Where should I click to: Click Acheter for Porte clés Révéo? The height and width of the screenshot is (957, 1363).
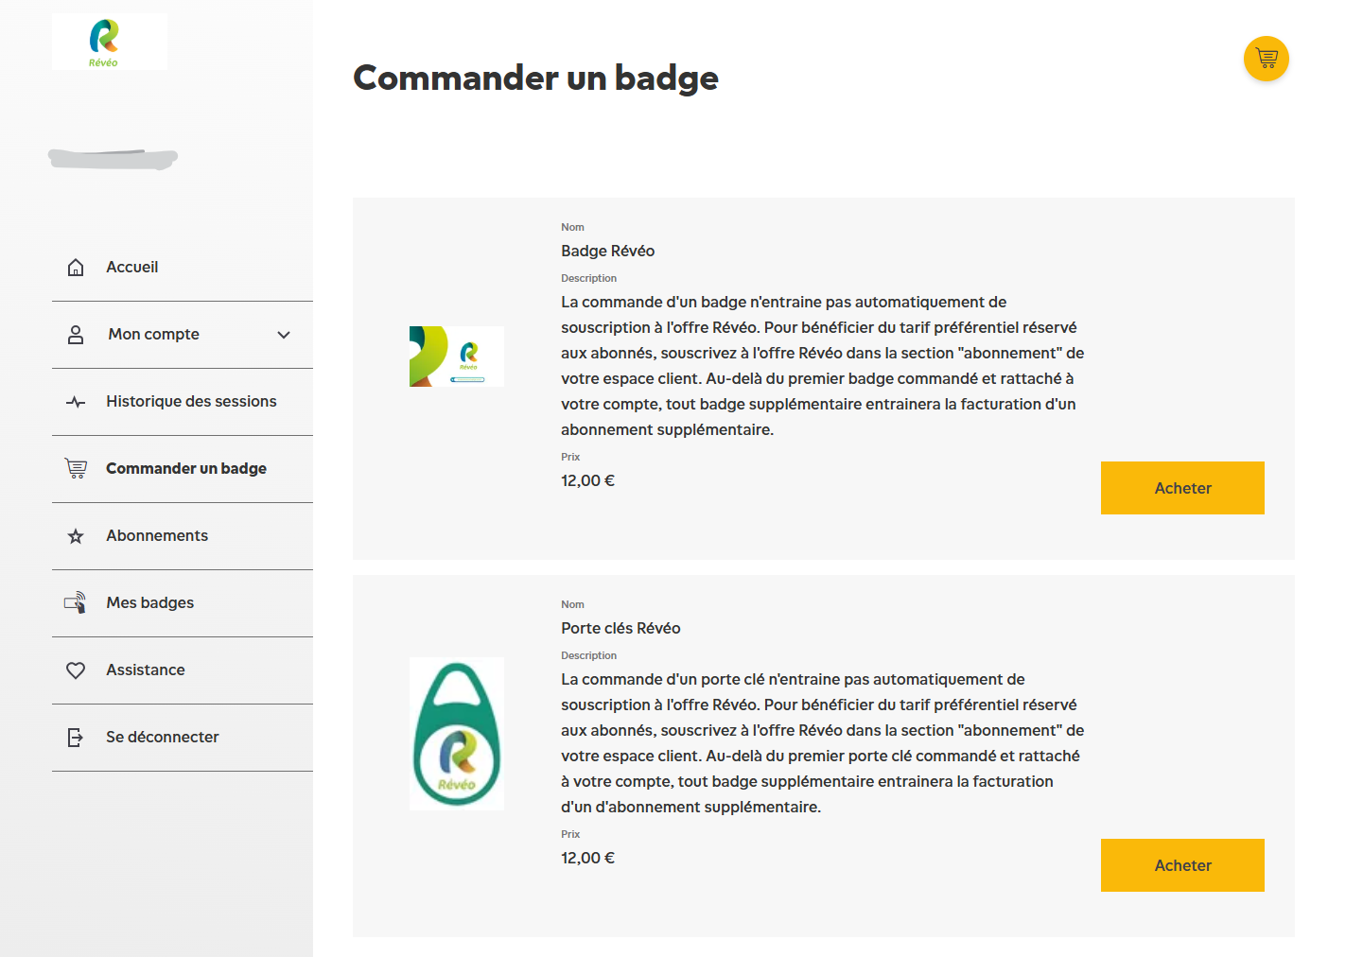[x=1182, y=865]
